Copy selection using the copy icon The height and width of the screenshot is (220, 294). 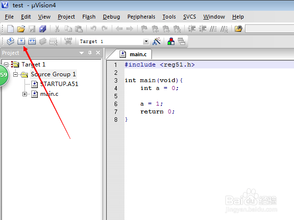tap(68, 29)
